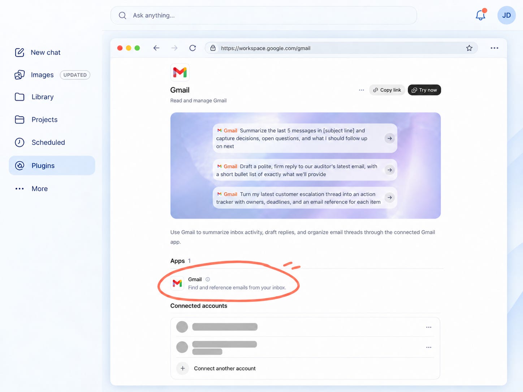The height and width of the screenshot is (392, 523).
Task: Click the second connected account avatar
Action: click(182, 347)
